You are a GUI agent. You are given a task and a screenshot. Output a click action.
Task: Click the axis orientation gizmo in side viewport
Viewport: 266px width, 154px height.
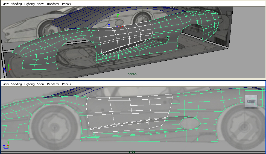pyautogui.click(x=6, y=145)
